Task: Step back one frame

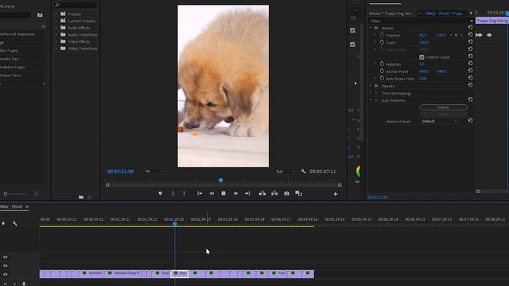Action: [x=212, y=193]
